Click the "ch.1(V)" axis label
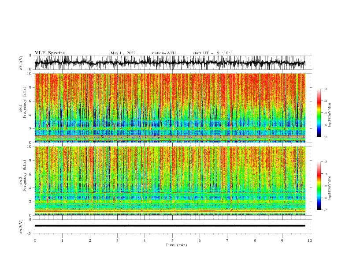 pos(21,63)
